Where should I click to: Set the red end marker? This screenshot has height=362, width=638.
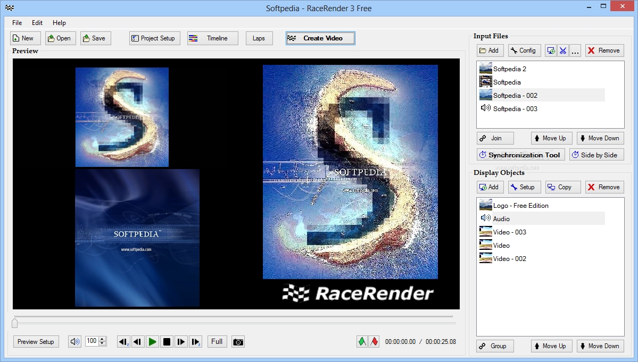(x=374, y=342)
